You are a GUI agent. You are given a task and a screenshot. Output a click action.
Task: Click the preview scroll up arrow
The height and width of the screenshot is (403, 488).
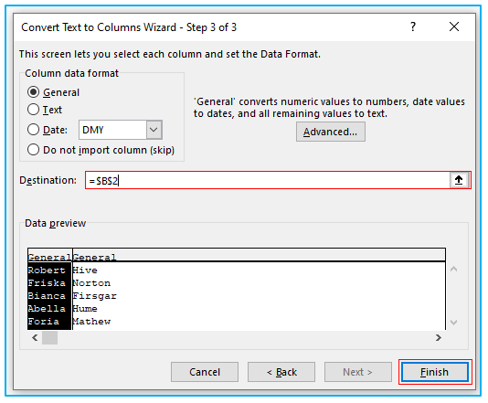(x=454, y=269)
